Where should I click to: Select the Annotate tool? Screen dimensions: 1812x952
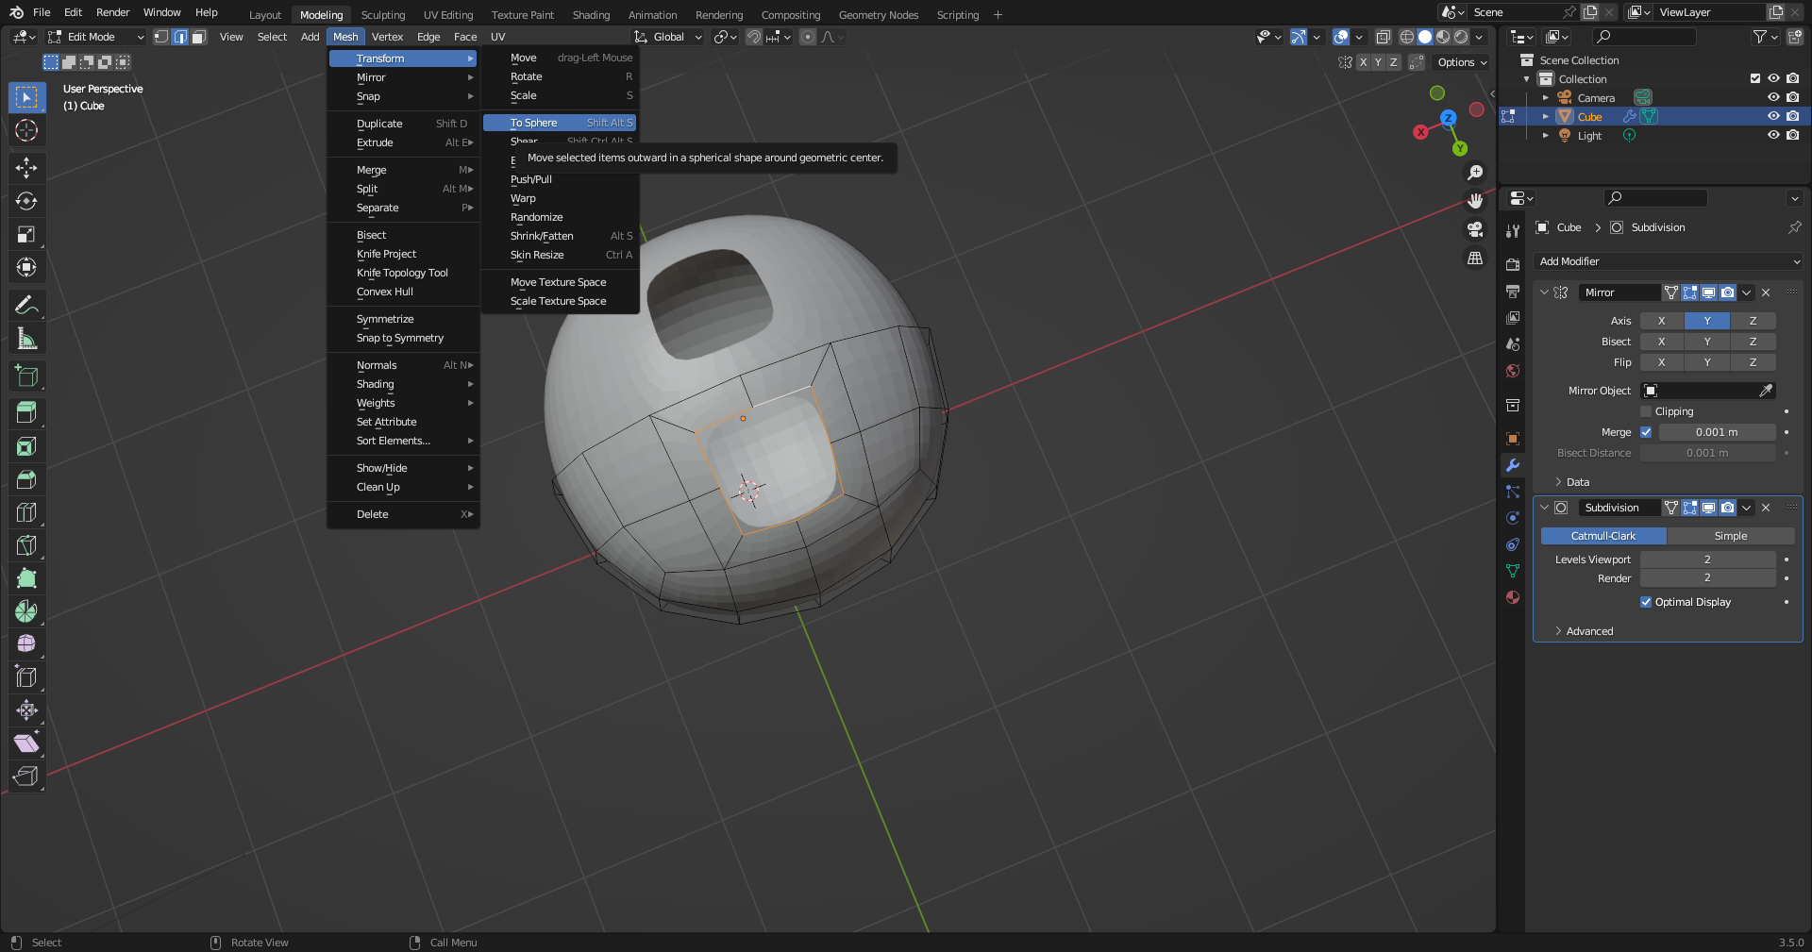point(26,305)
